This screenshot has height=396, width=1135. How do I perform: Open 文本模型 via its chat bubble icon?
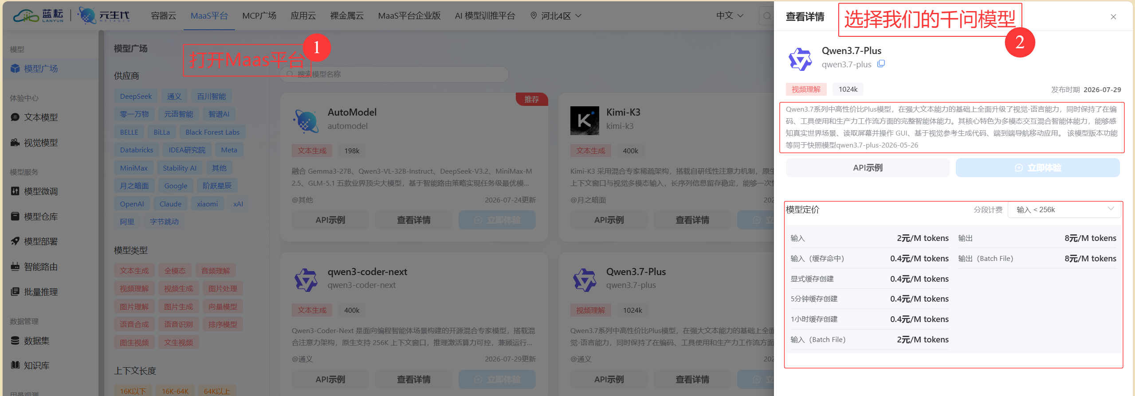click(15, 117)
